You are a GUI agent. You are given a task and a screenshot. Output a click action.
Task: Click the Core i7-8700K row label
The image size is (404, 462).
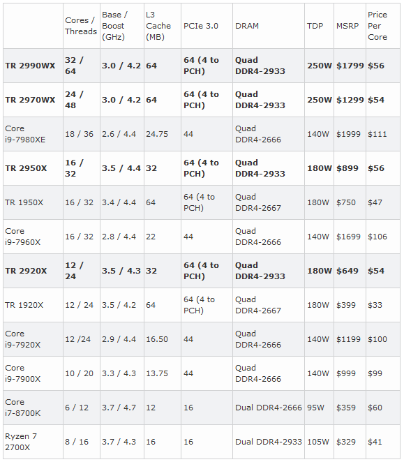[x=23, y=408]
